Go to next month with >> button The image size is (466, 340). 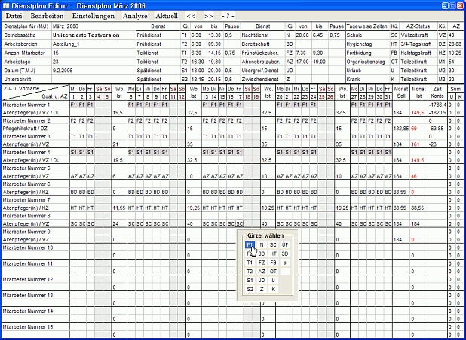pos(209,15)
